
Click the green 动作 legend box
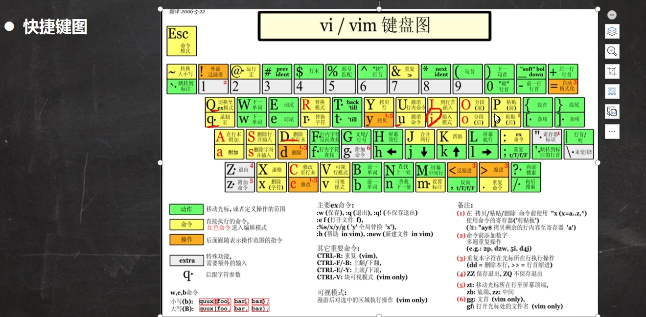[x=186, y=209]
